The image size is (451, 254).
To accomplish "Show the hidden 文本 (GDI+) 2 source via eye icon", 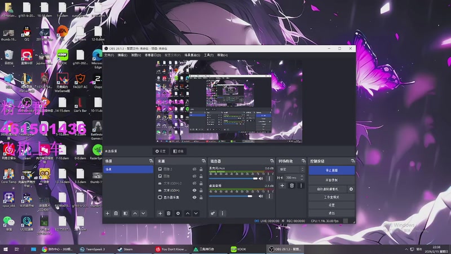I will [194, 183].
